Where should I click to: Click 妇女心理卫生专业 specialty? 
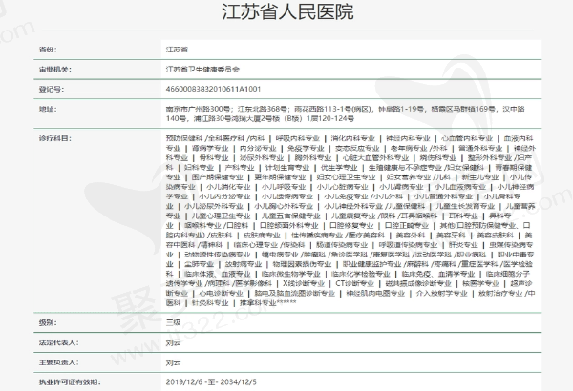click(x=346, y=177)
